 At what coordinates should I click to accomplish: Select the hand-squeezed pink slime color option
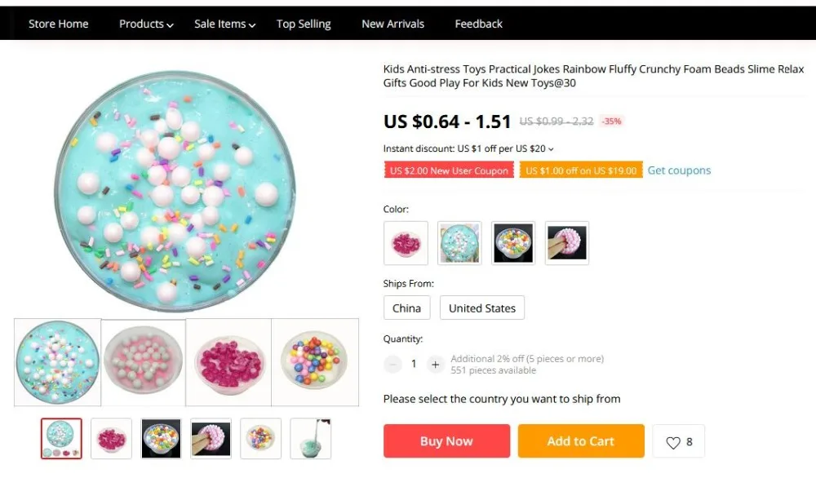[567, 243]
